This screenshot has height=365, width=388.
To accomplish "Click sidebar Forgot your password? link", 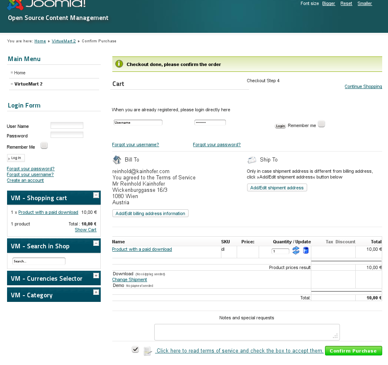I will pos(30,169).
